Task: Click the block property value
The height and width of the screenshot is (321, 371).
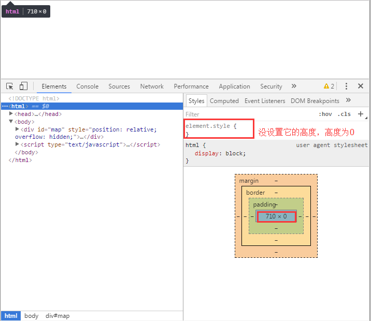Action: pyautogui.click(x=234, y=153)
